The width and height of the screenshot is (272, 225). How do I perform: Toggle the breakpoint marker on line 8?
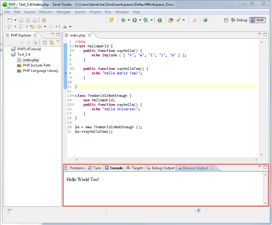66,73
